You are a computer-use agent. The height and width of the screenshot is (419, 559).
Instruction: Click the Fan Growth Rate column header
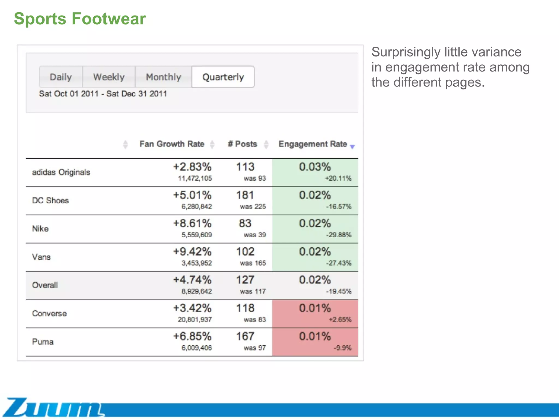(x=172, y=144)
